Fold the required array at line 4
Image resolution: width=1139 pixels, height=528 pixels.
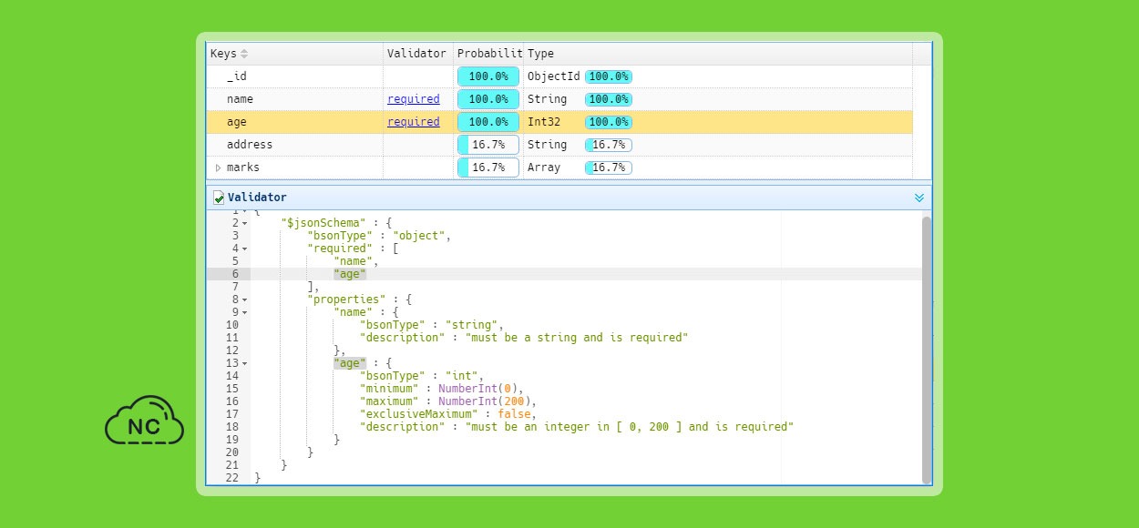(x=245, y=249)
